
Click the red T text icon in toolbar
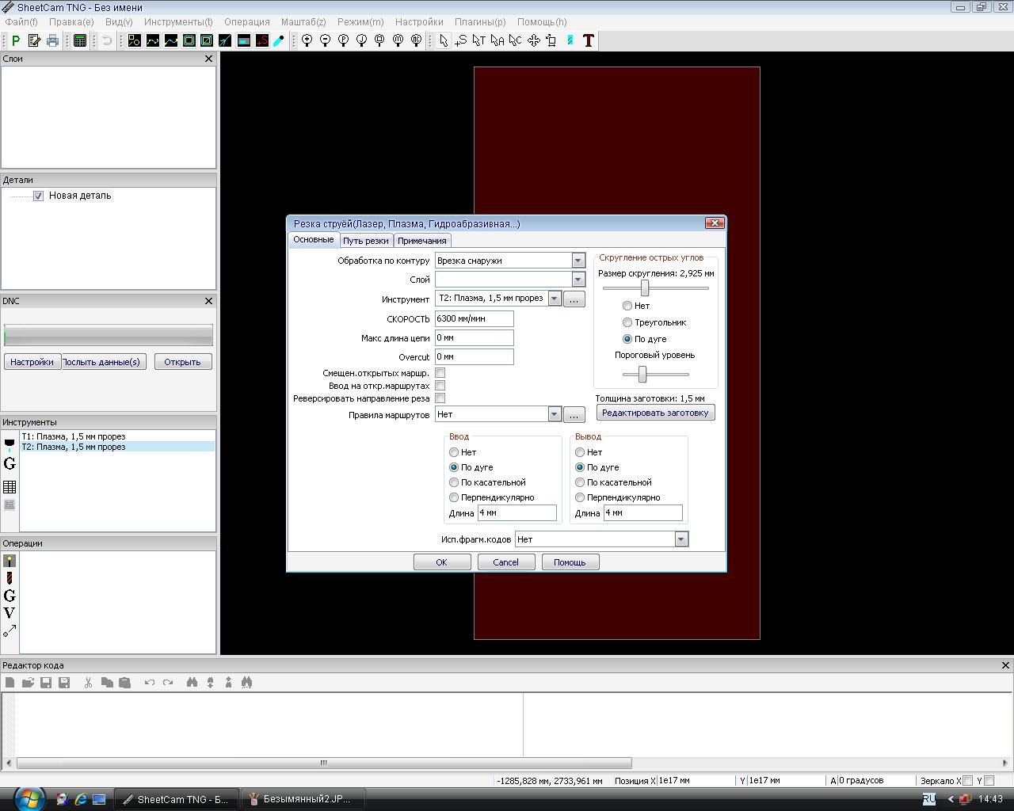(x=589, y=40)
